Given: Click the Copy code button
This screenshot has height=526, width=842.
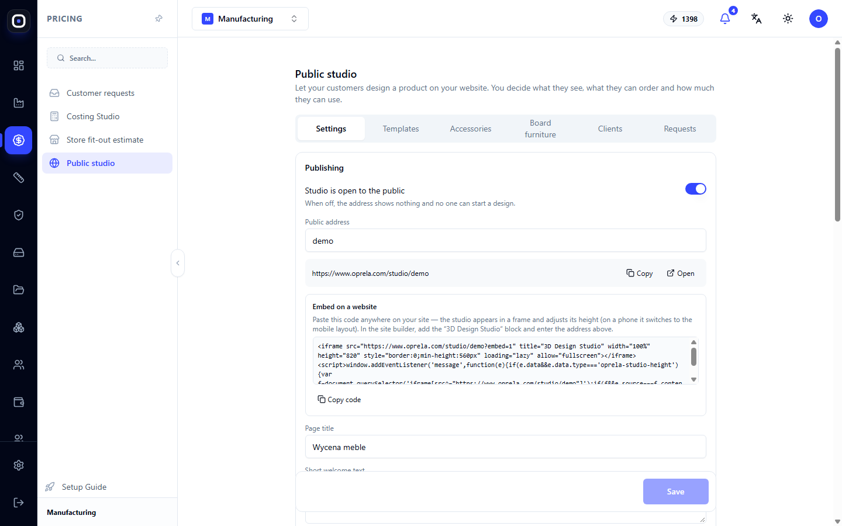Looking at the screenshot, I should point(339,400).
